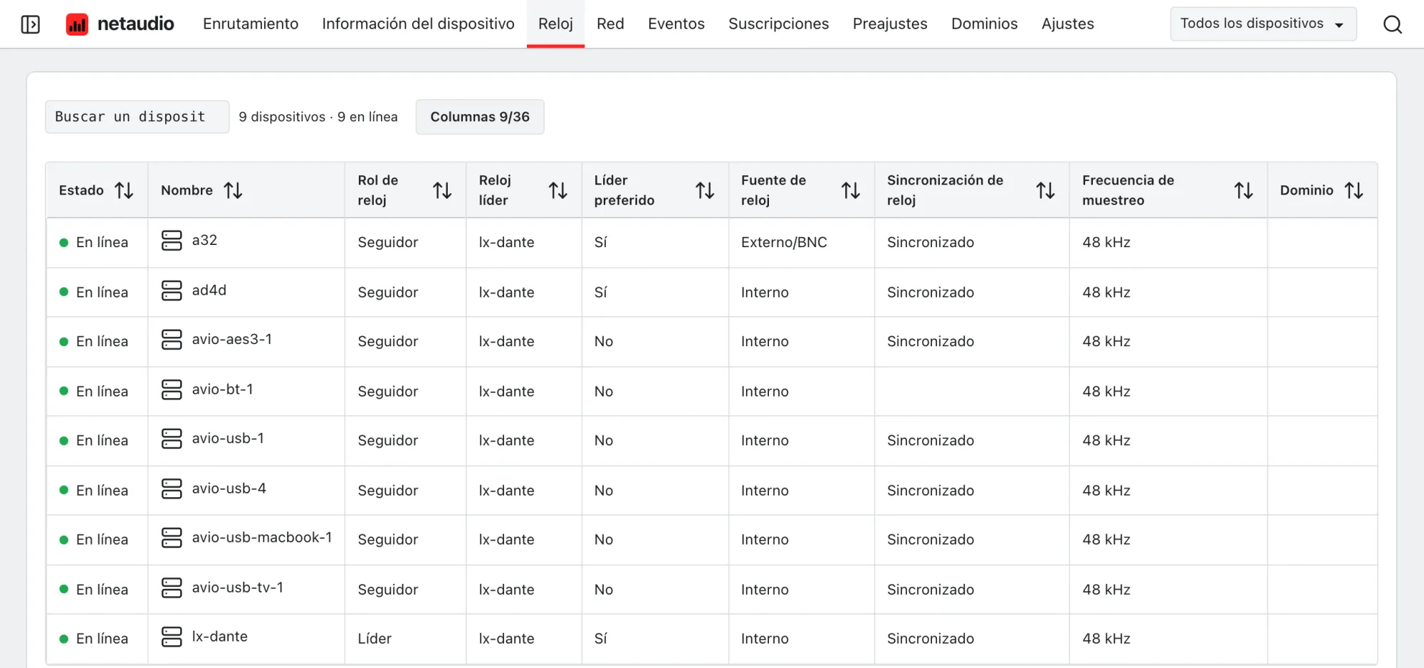Click the netaudio logo icon
1424x668 pixels.
(77, 24)
